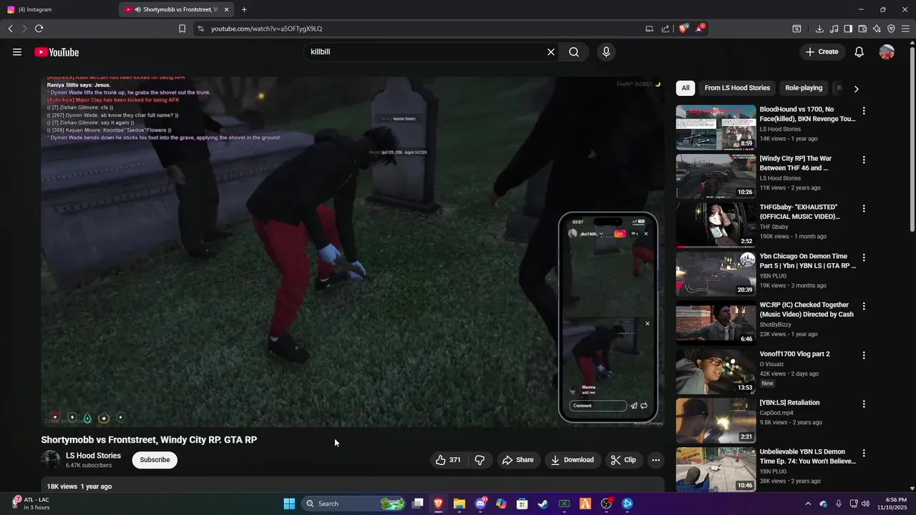
Task: Click the address bar URL
Action: [x=266, y=29]
